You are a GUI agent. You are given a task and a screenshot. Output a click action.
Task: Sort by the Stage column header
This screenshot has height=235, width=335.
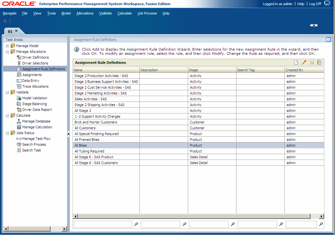[x=212, y=70]
